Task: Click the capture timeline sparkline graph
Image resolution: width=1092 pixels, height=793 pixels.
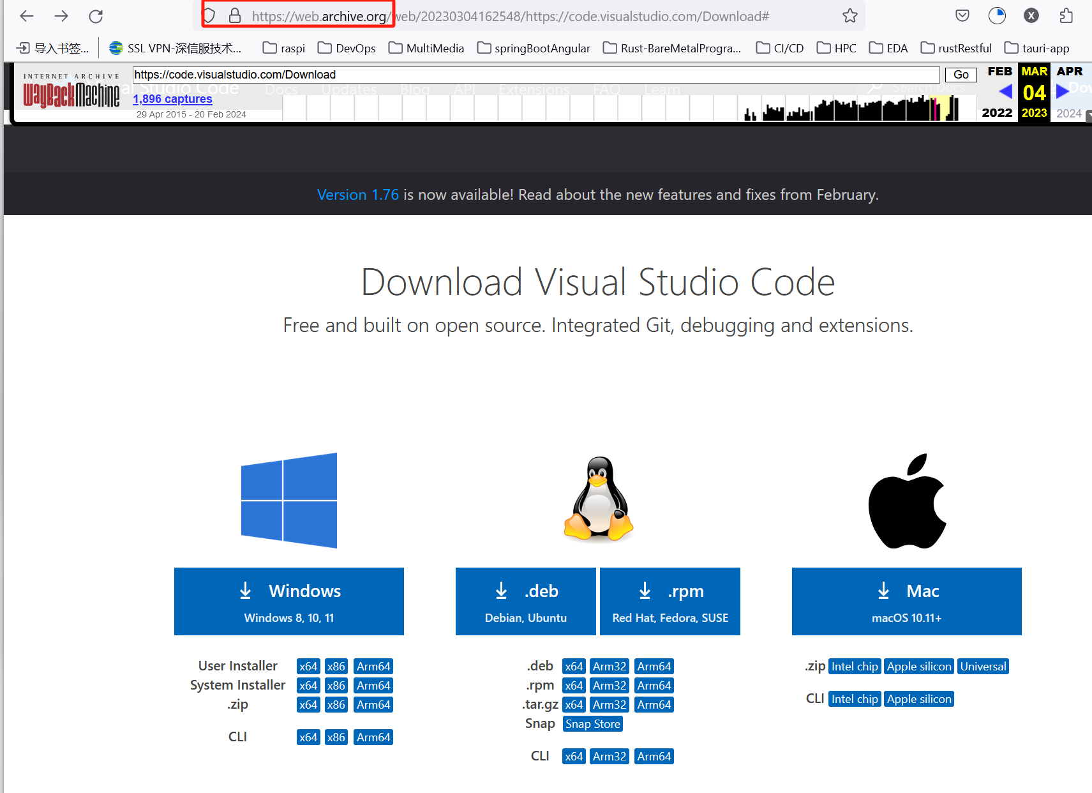Action: (629, 108)
